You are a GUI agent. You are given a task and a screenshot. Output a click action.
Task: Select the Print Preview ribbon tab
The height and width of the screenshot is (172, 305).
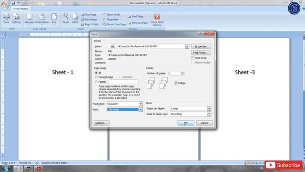[x=20, y=9]
